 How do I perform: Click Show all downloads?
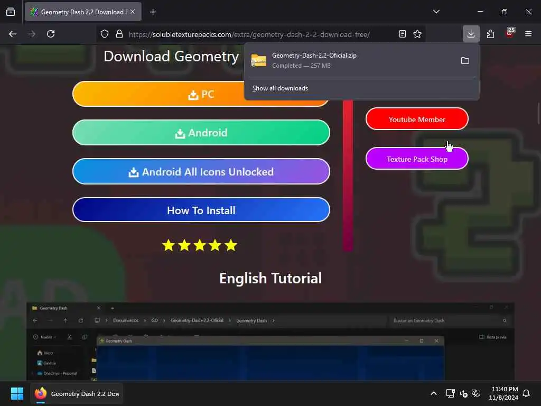(280, 88)
